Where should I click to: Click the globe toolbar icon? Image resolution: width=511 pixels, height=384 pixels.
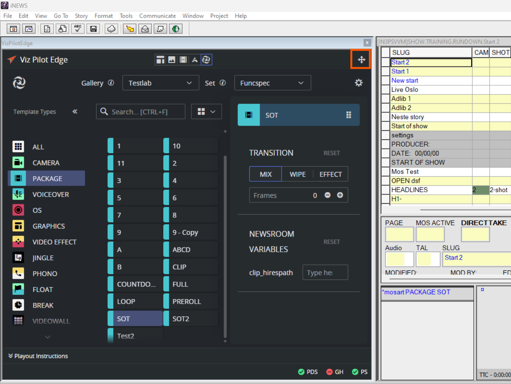point(176,29)
